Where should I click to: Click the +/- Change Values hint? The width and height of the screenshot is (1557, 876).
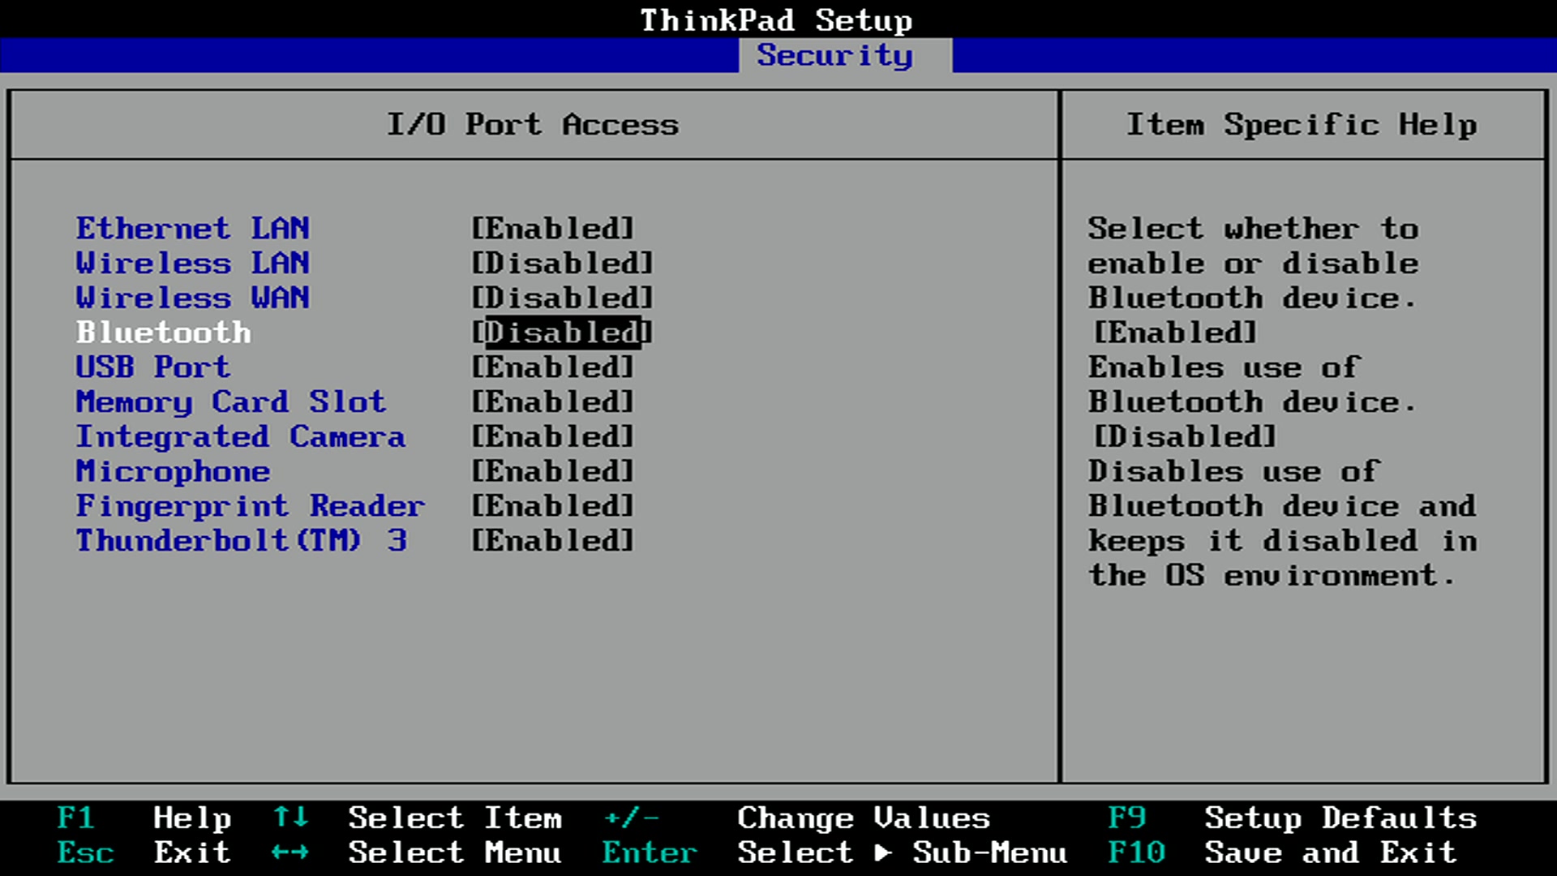point(796,818)
